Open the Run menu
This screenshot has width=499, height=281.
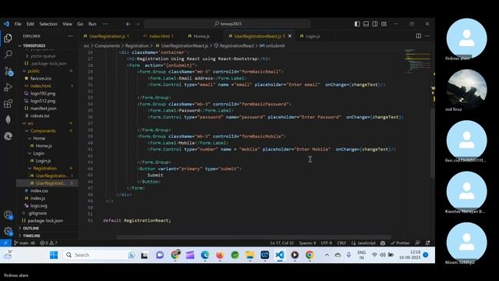[x=92, y=24]
